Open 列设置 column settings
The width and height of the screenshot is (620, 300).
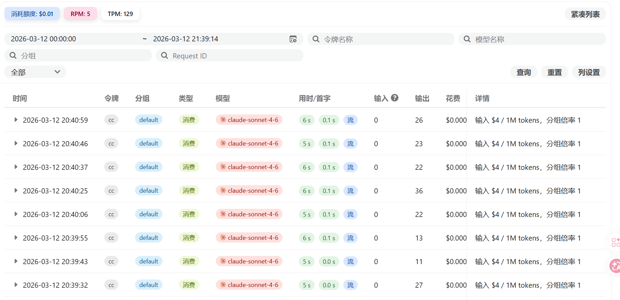(x=589, y=72)
